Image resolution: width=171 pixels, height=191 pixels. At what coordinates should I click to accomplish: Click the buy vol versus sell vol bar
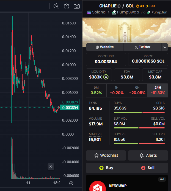(x=139, y=128)
